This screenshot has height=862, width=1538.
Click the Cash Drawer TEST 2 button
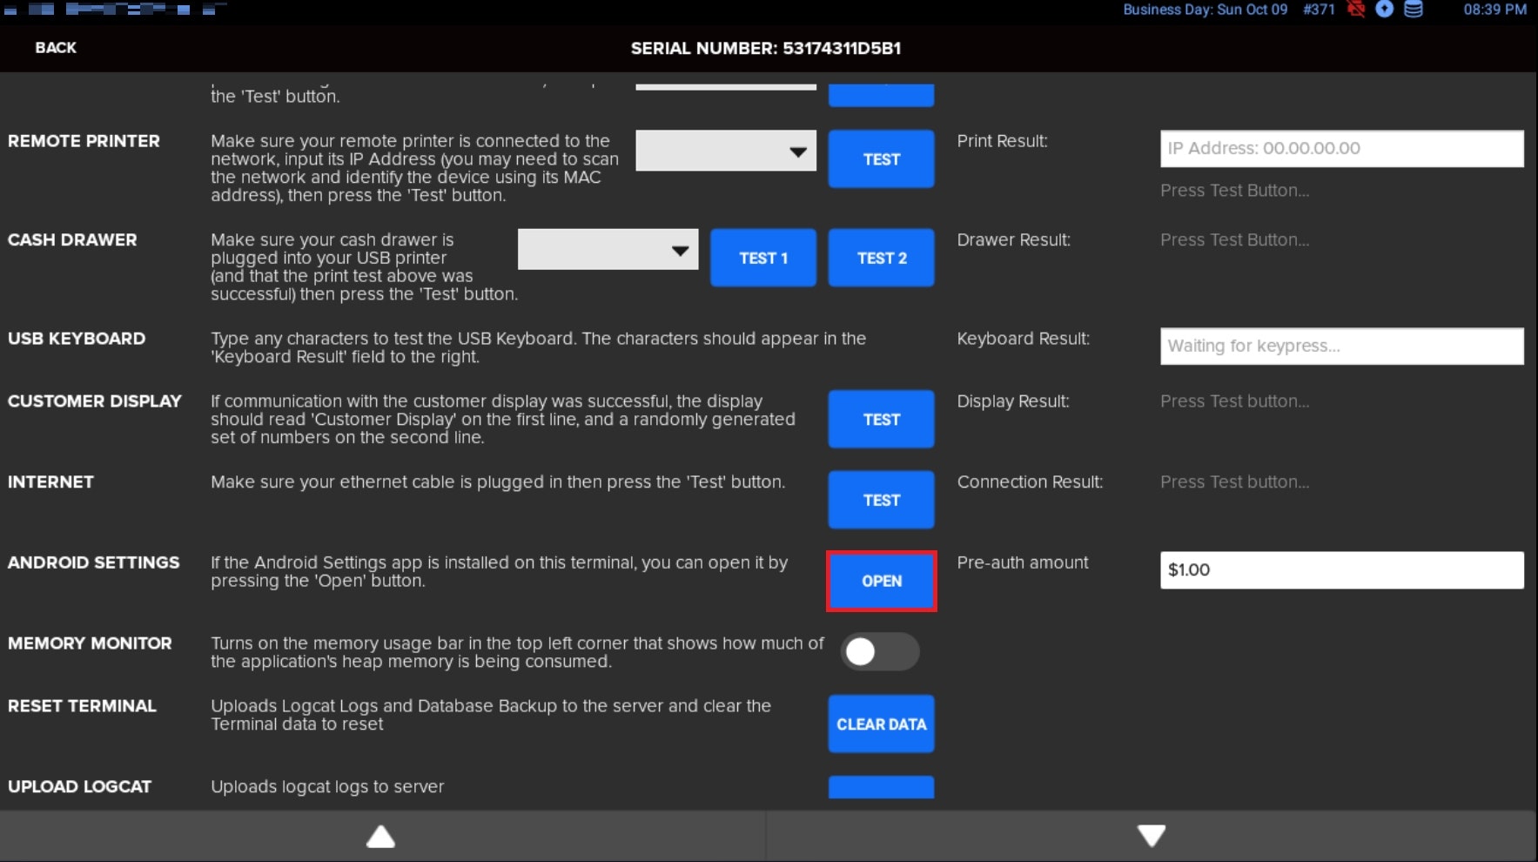pos(881,258)
